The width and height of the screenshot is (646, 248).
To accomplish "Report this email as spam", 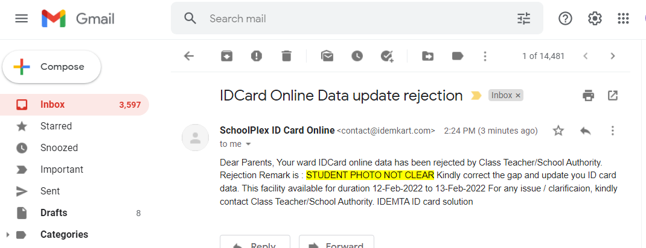I will click(x=257, y=56).
